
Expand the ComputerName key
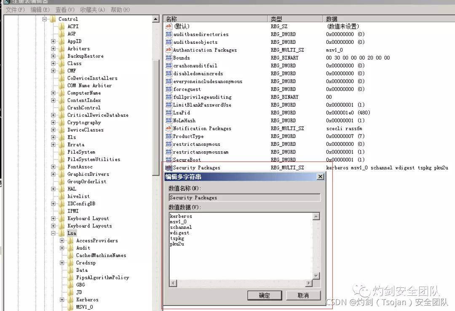point(53,93)
